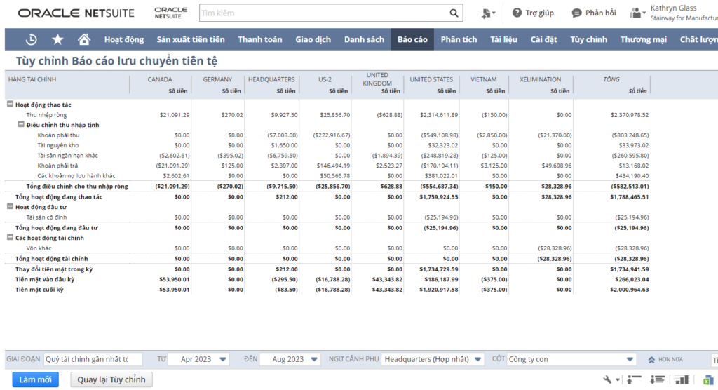Click the TỔNG column header
718x390 pixels.
coord(611,79)
